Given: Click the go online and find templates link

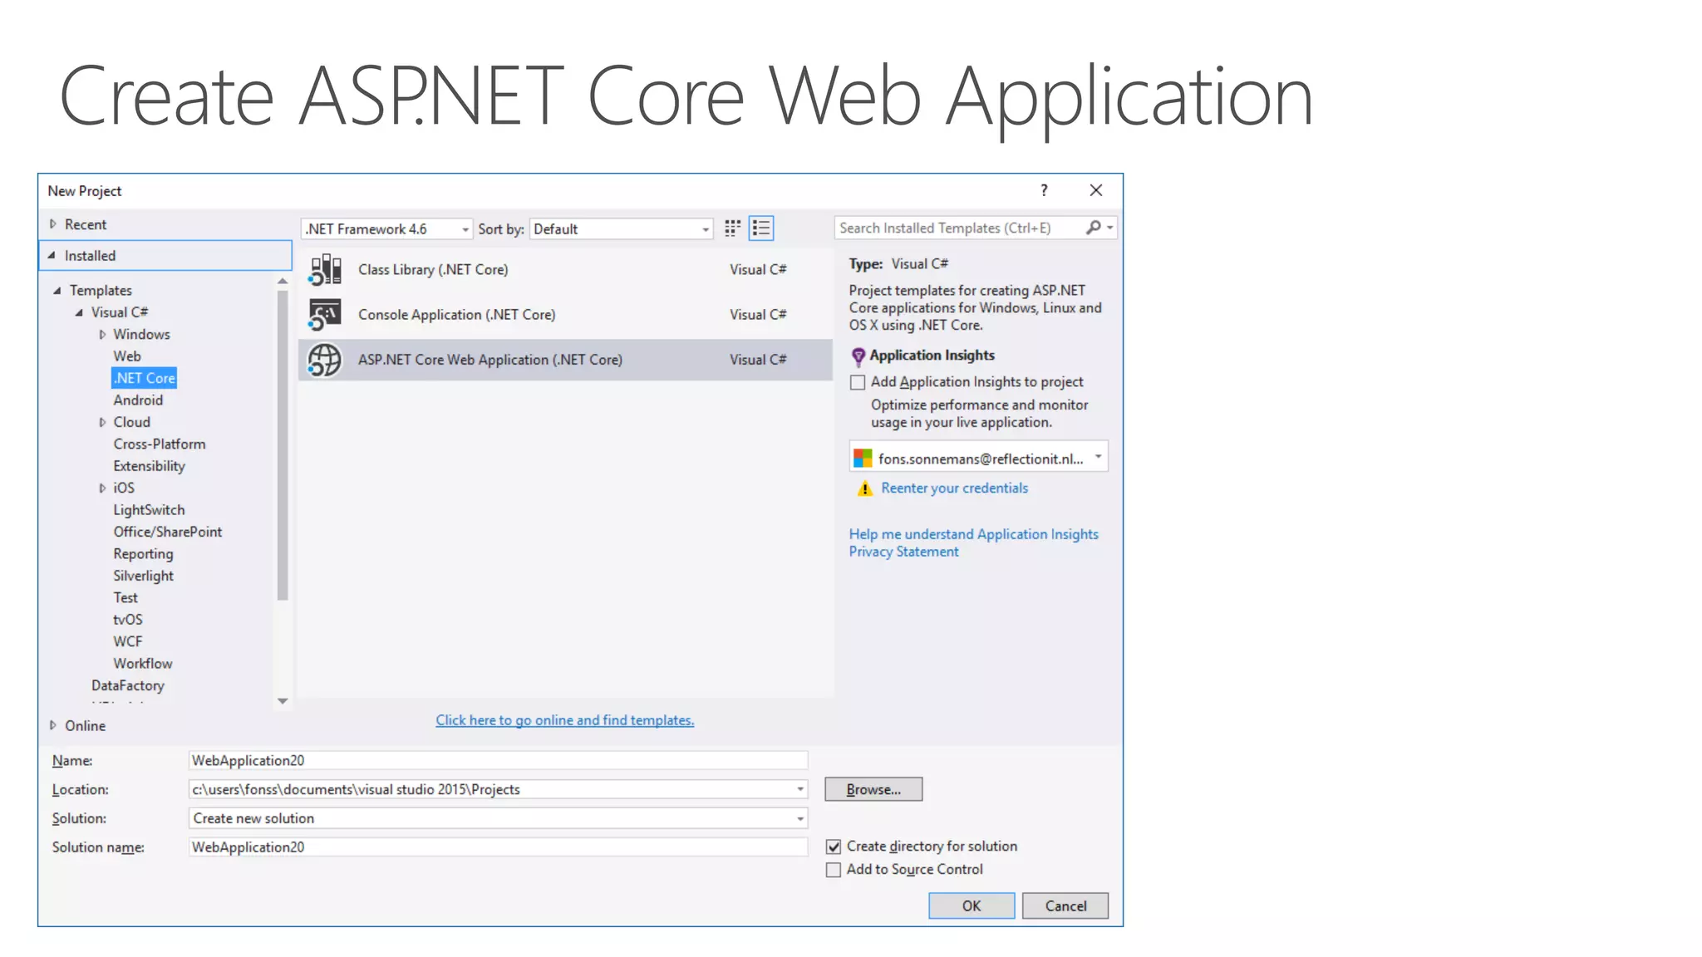Looking at the screenshot, I should (565, 720).
